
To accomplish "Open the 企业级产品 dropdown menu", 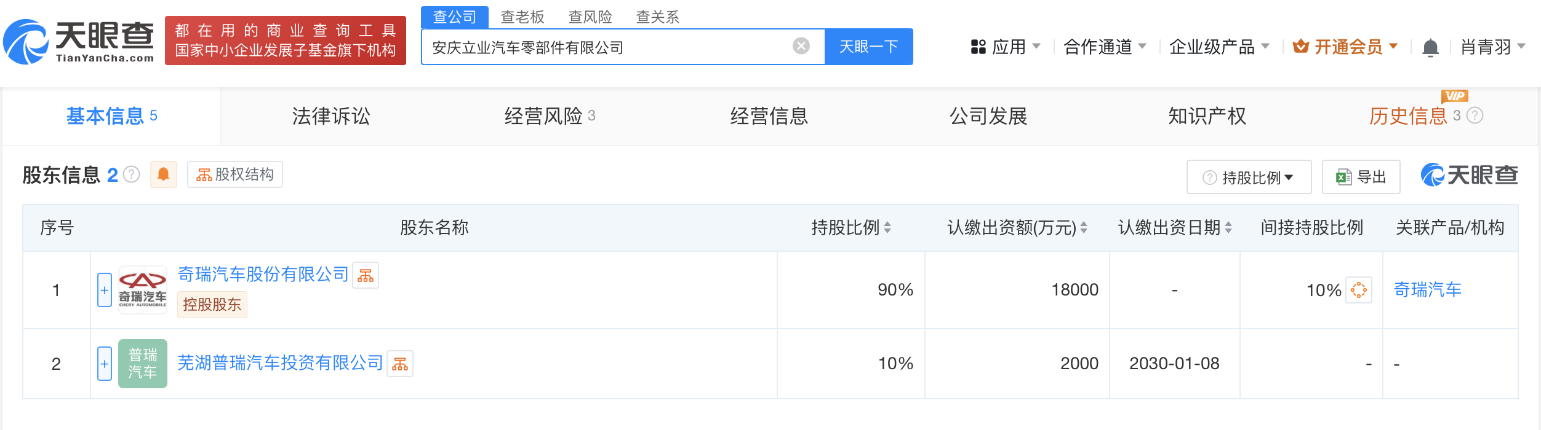I will (x=1219, y=47).
